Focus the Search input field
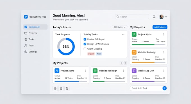This screenshot has width=191, height=104. coord(132,17)
